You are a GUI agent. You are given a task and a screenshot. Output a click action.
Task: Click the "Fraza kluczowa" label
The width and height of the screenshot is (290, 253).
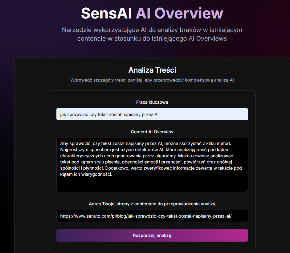tap(152, 102)
